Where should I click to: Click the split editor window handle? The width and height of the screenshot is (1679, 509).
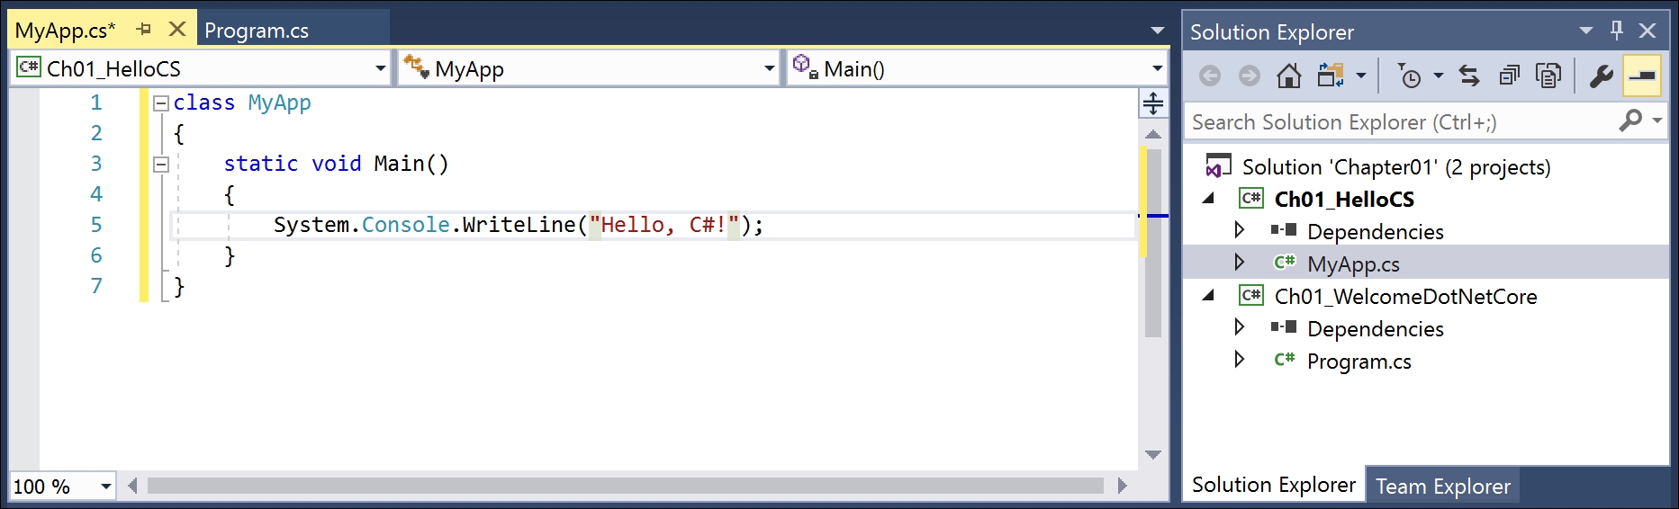coord(1153,103)
